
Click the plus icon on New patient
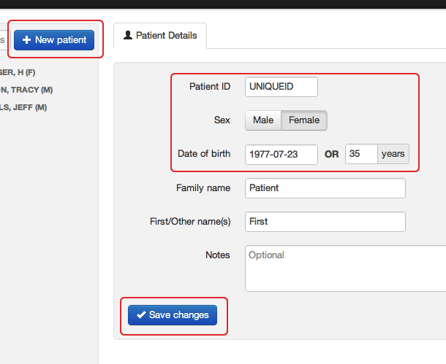pyautogui.click(x=27, y=40)
